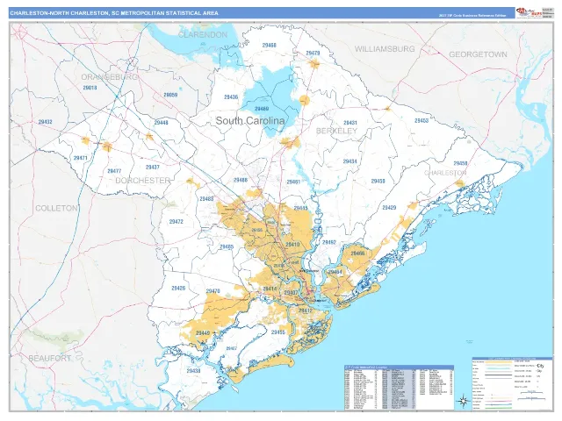Image resolution: width=562 pixels, height=421 pixels.
Task: Select ZIP code 29464 label
Action: point(335,272)
